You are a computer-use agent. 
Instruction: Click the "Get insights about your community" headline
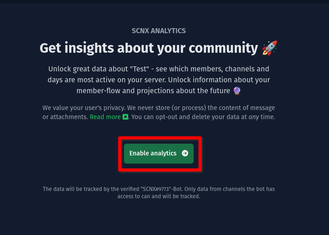(149, 48)
